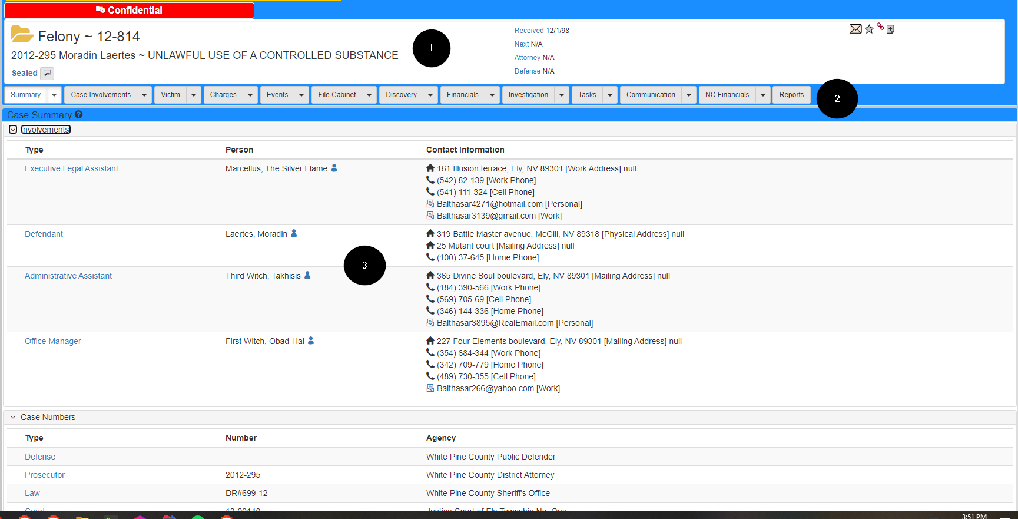The width and height of the screenshot is (1018, 519).
Task: Switch to the Discovery tab
Action: coord(401,95)
